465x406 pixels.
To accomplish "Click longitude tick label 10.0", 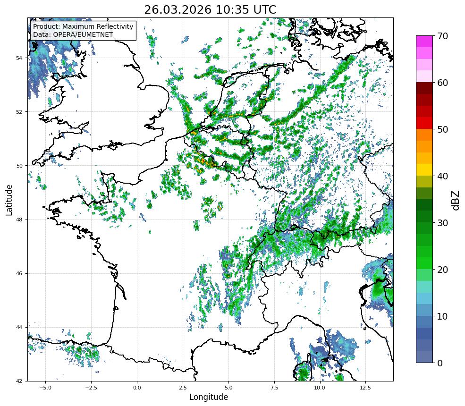I will coord(320,388).
